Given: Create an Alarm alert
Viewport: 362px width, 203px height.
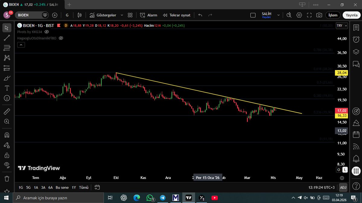Looking at the screenshot, I should 148,15.
